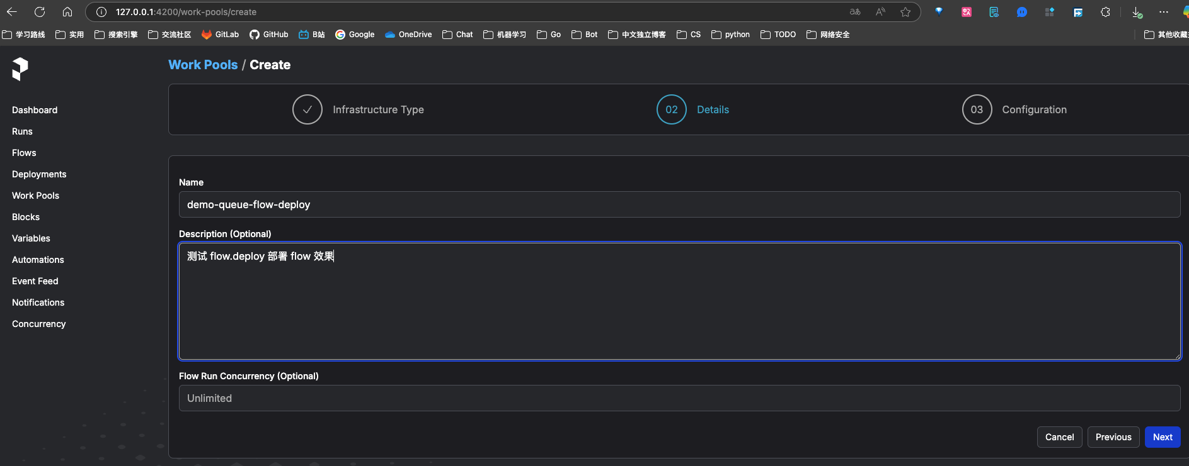
Task: Click the browser address bar URL
Action: point(186,12)
